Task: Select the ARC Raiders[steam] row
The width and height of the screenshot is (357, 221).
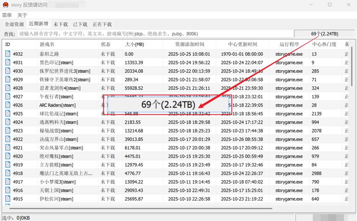Action: pos(58,105)
